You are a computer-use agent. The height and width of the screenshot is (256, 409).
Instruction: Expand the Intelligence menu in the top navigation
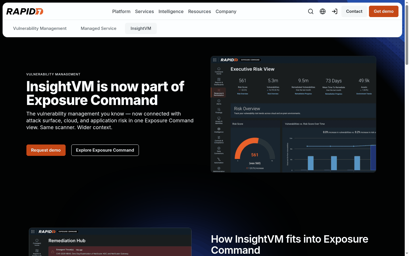point(171,11)
